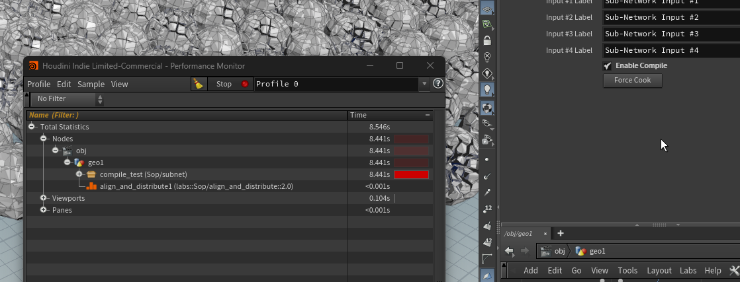The image size is (740, 282).
Task: Toggle highlighted backface display icon at bottom
Action: [488, 275]
